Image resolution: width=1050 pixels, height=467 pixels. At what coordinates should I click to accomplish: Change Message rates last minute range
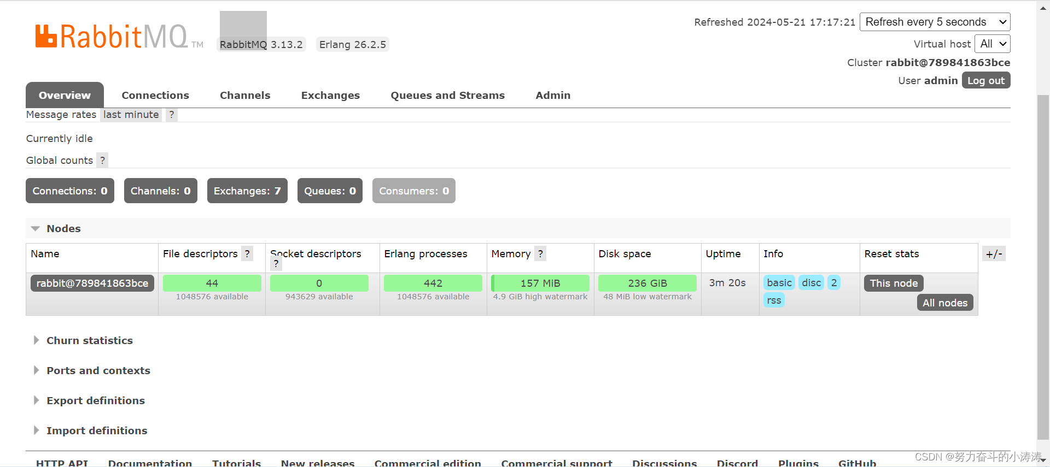point(131,115)
